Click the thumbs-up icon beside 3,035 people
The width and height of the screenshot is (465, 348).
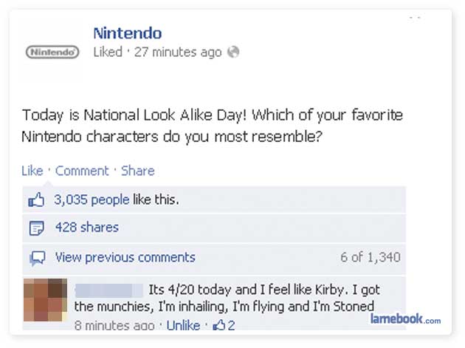[36, 199]
